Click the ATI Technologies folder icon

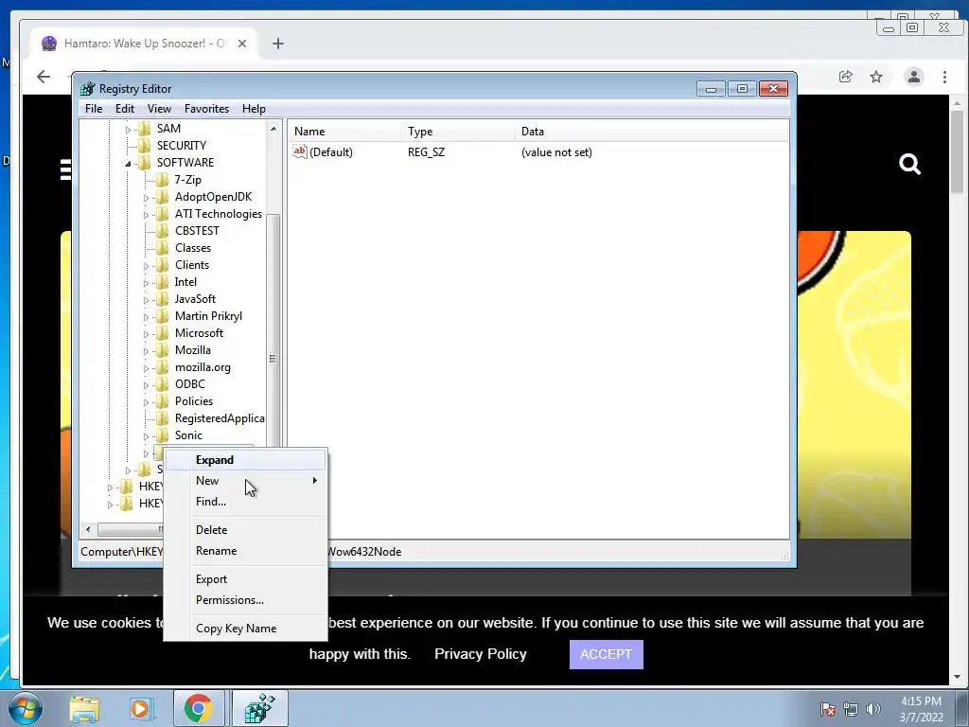point(162,214)
